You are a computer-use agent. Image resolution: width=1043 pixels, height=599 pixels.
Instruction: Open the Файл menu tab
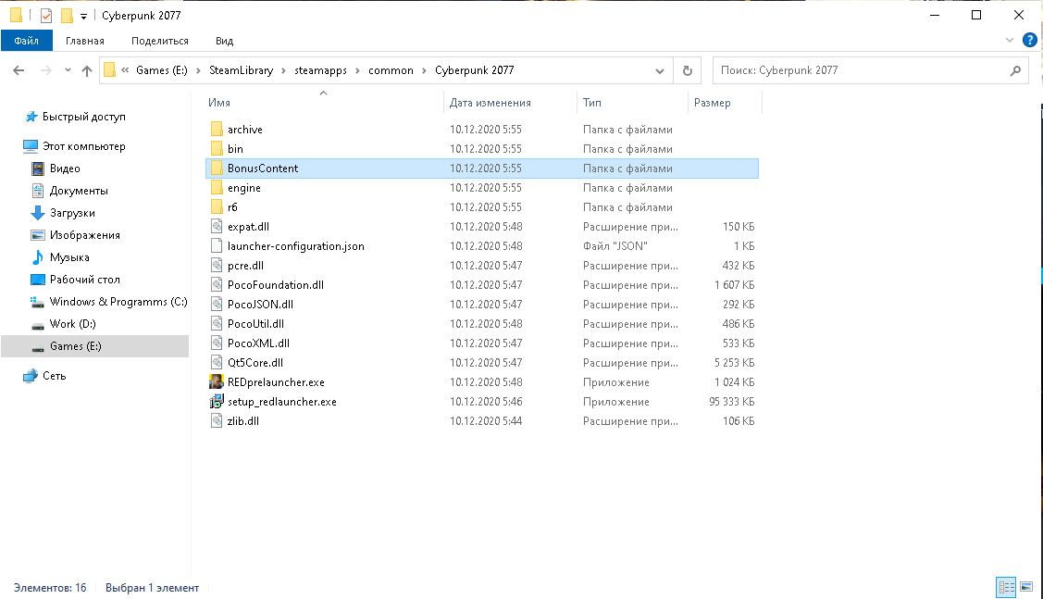click(26, 41)
